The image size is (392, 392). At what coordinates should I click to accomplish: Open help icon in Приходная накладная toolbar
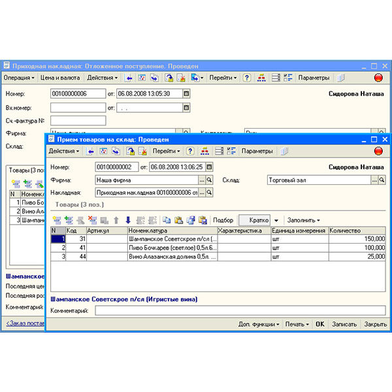(x=247, y=78)
